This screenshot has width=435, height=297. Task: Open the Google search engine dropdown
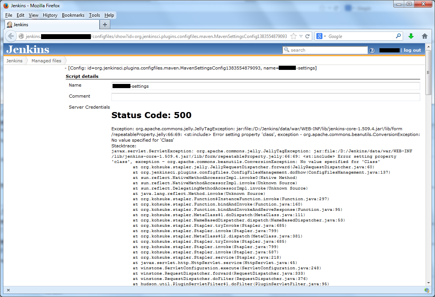(321, 36)
